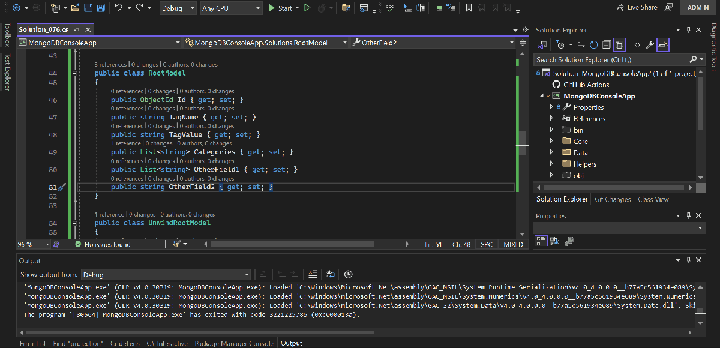Click Collapse All icon in Solution Explorer
This screenshot has width=720, height=348.
[x=607, y=44]
